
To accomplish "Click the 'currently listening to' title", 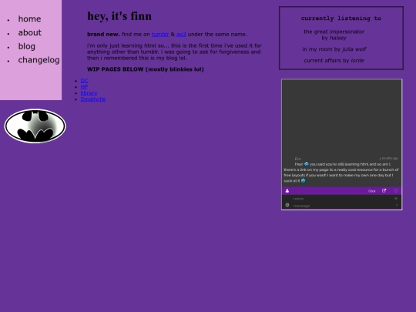I will tap(341, 18).
